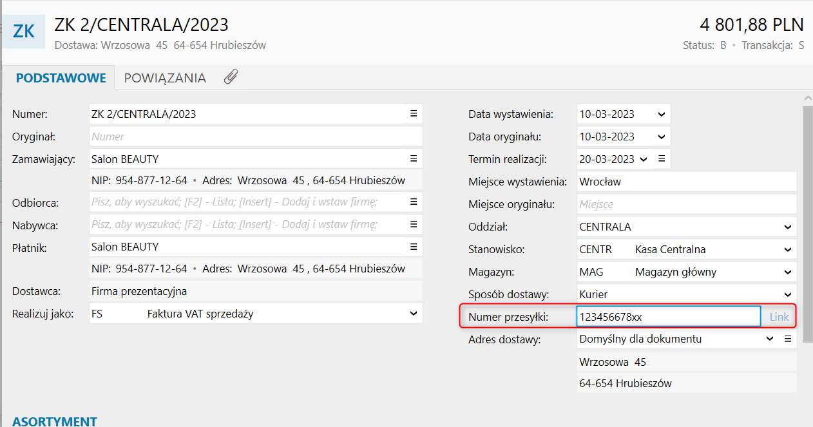Viewport: 813px width, 427px height.
Task: Open the Oddział CENTRALA dropdown
Action: (x=787, y=227)
